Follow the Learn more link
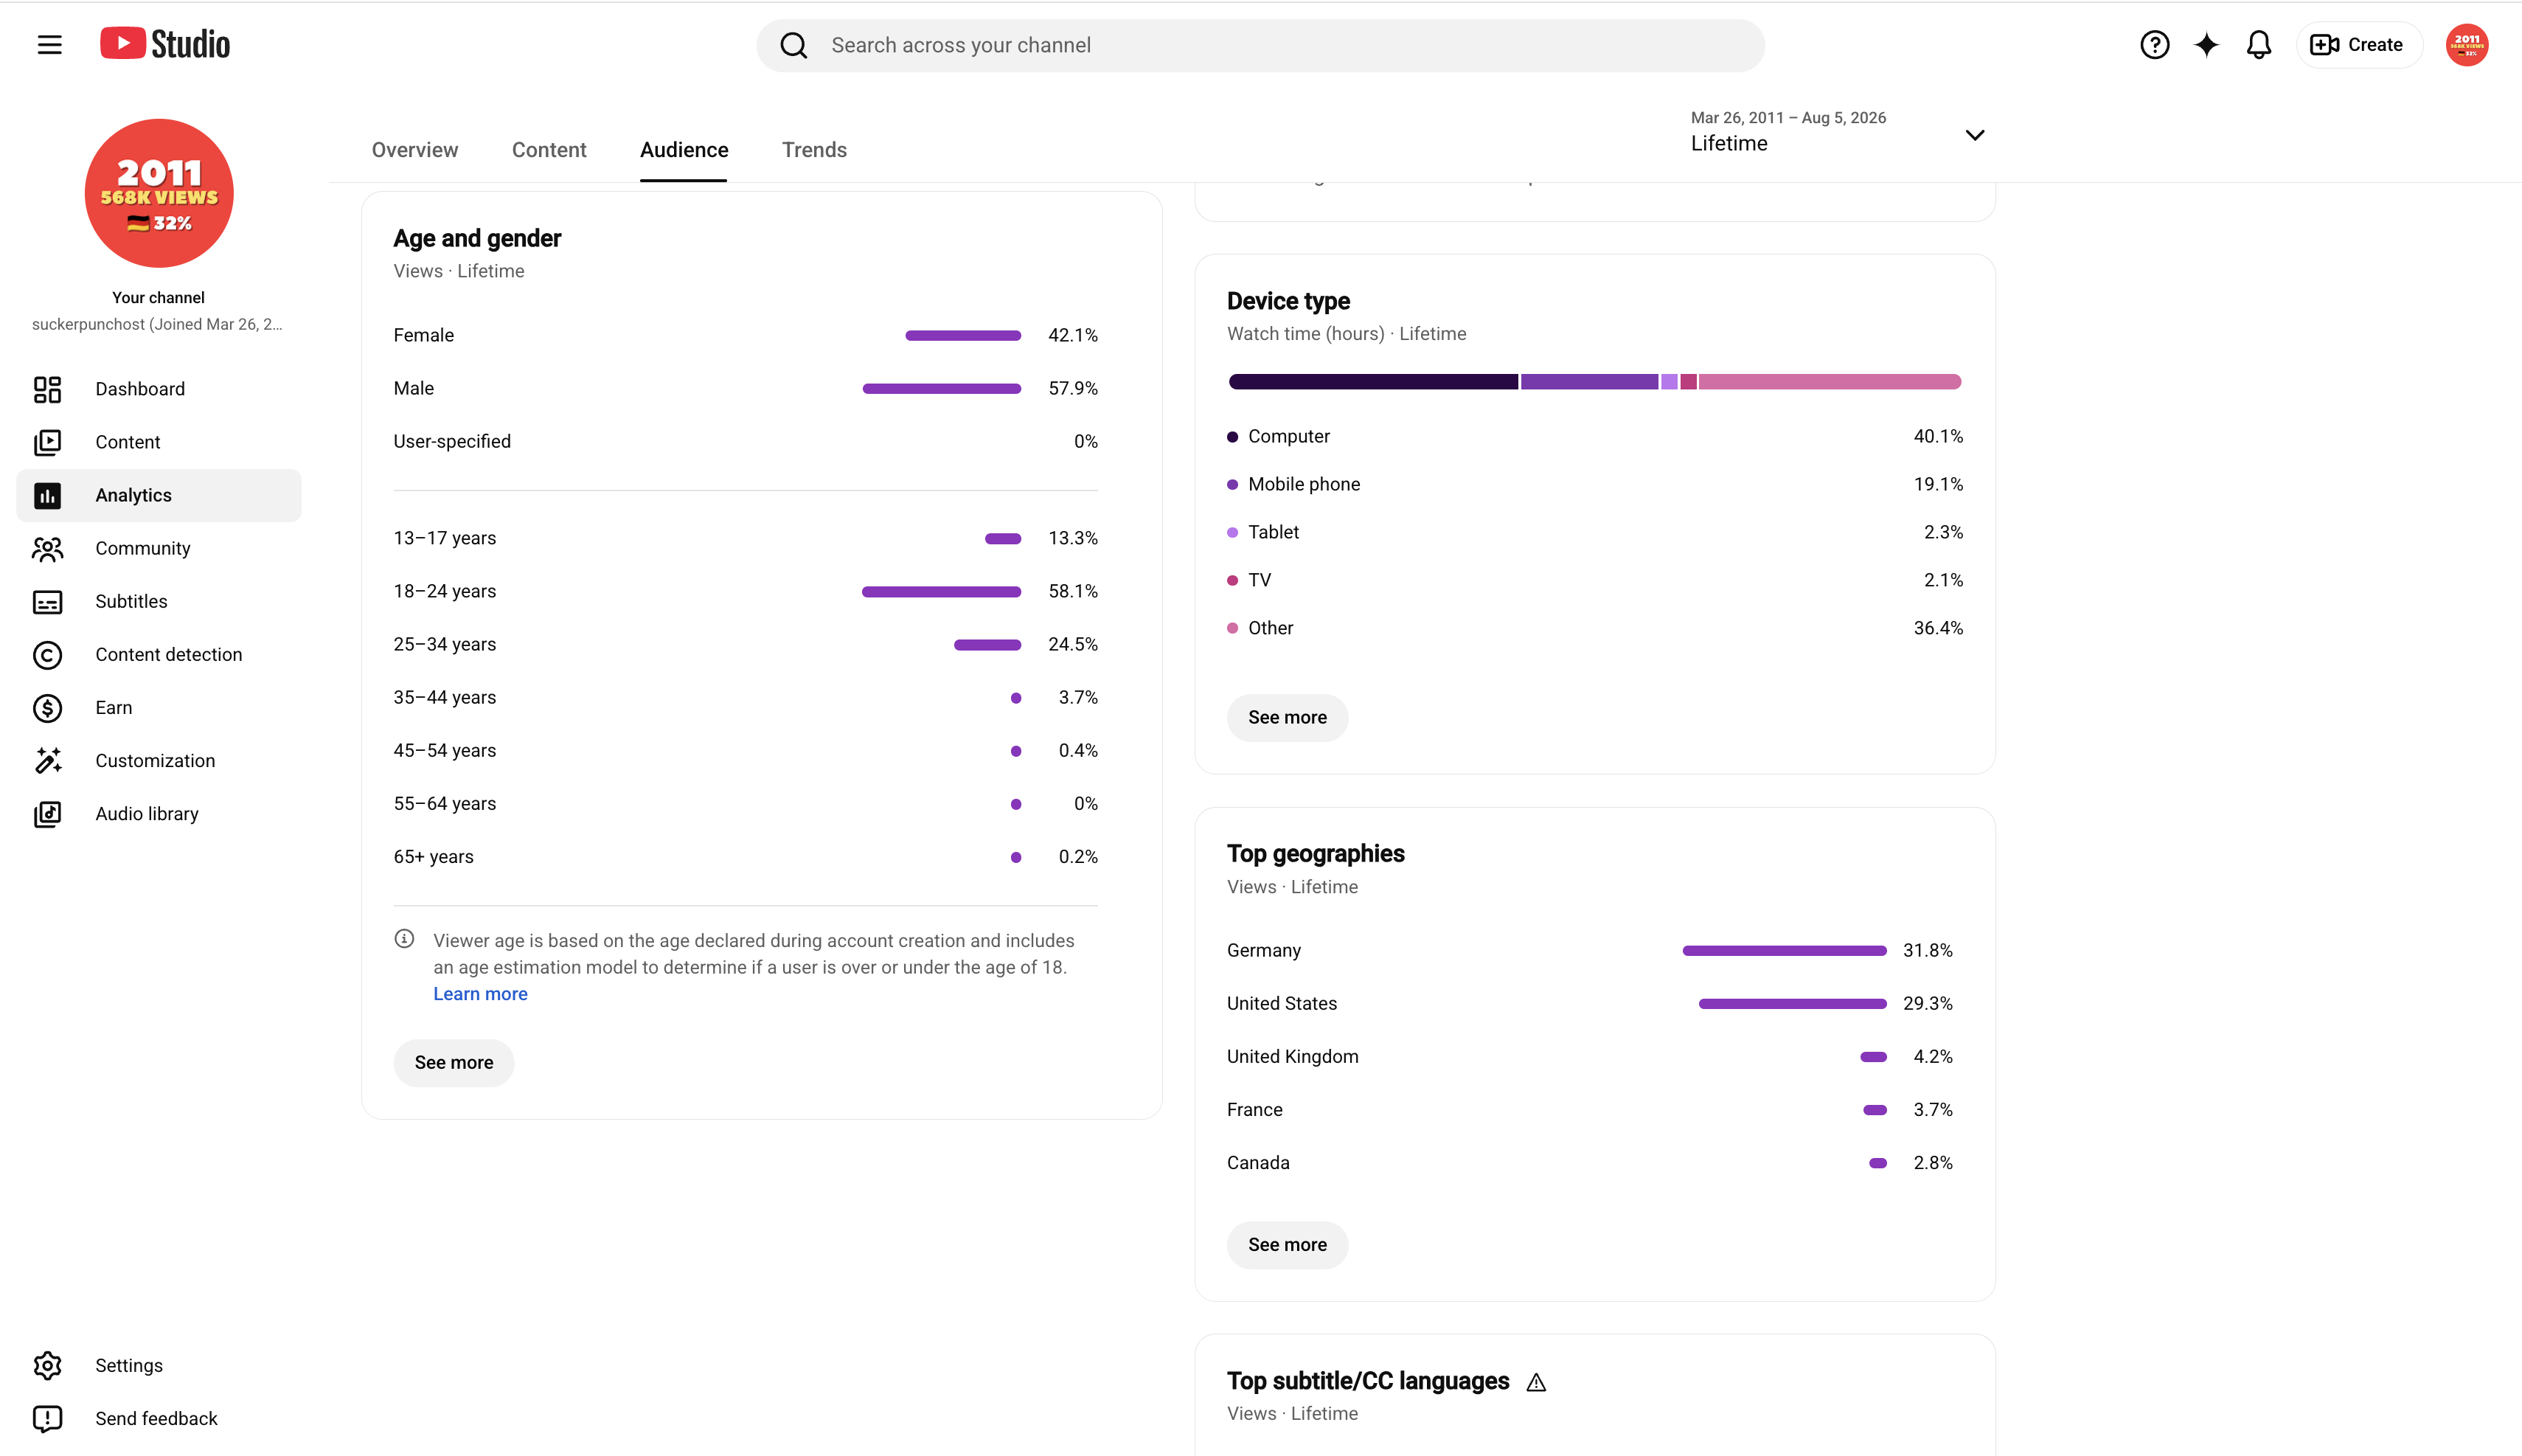The height and width of the screenshot is (1456, 2522). tap(480, 994)
